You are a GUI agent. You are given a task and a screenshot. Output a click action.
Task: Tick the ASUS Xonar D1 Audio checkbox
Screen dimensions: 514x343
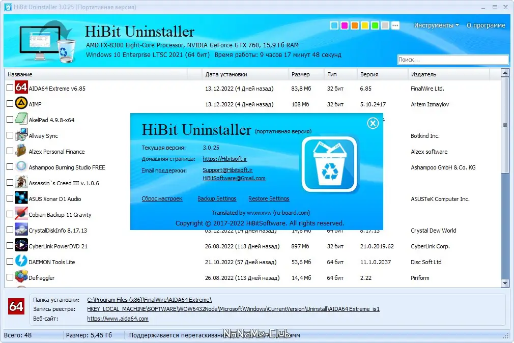point(10,198)
